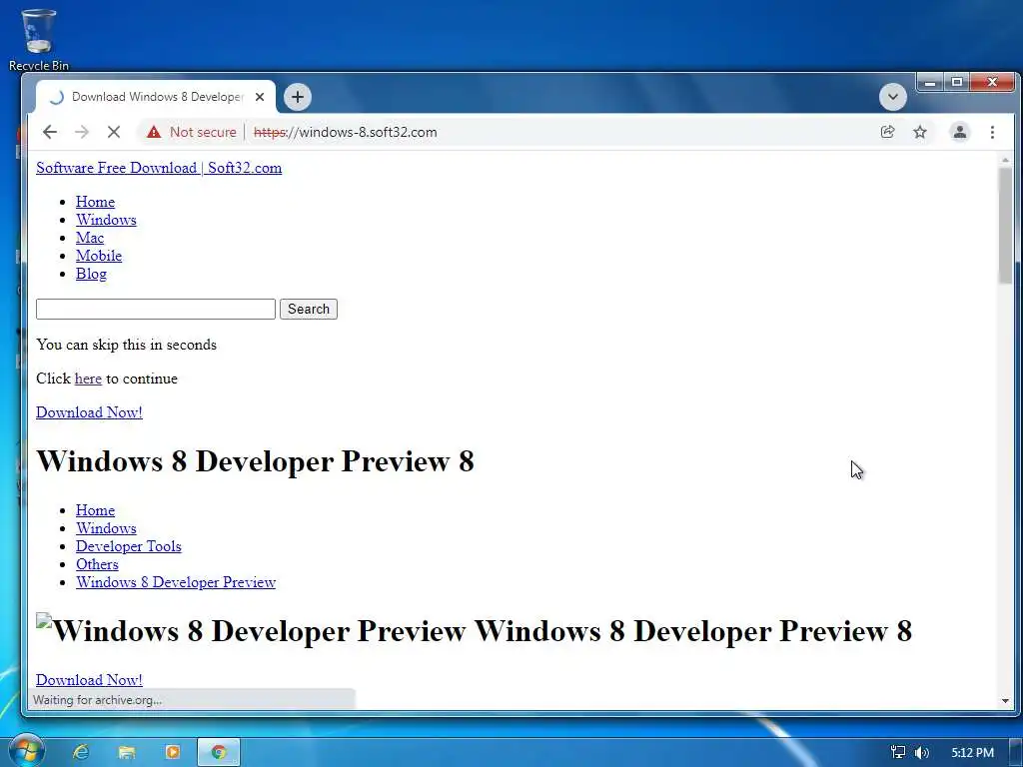
Task: Click the broken Windows 8 Developer Preview image
Action: (x=253, y=631)
